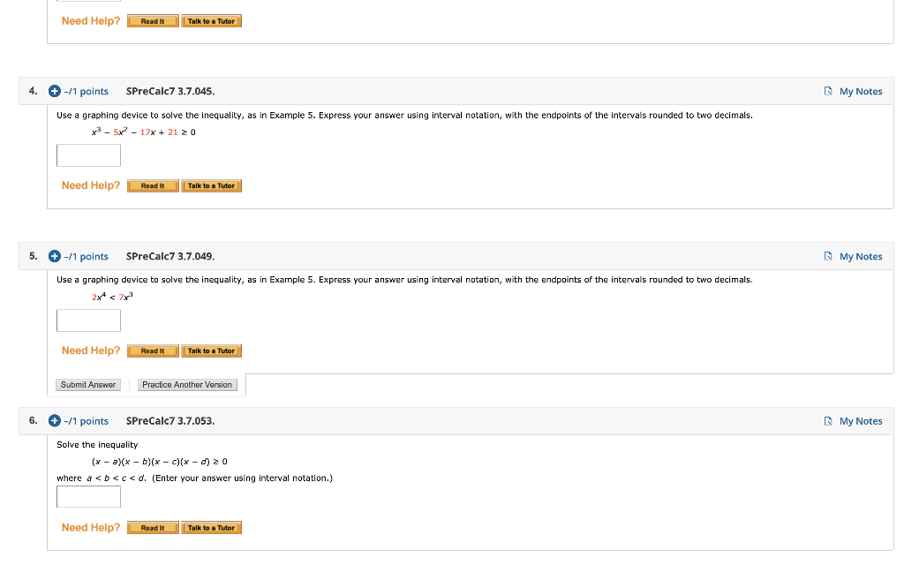The width and height of the screenshot is (904, 565).
Task: Open Read It in question 4
Action: (153, 185)
